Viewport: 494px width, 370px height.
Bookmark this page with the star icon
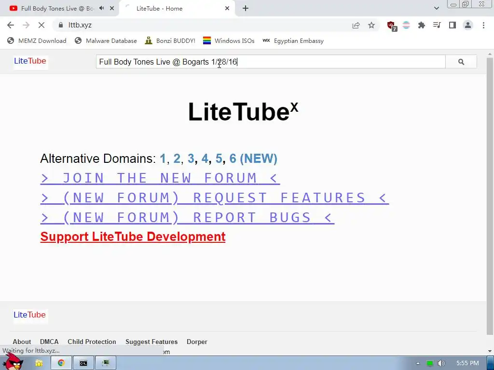pos(371,25)
